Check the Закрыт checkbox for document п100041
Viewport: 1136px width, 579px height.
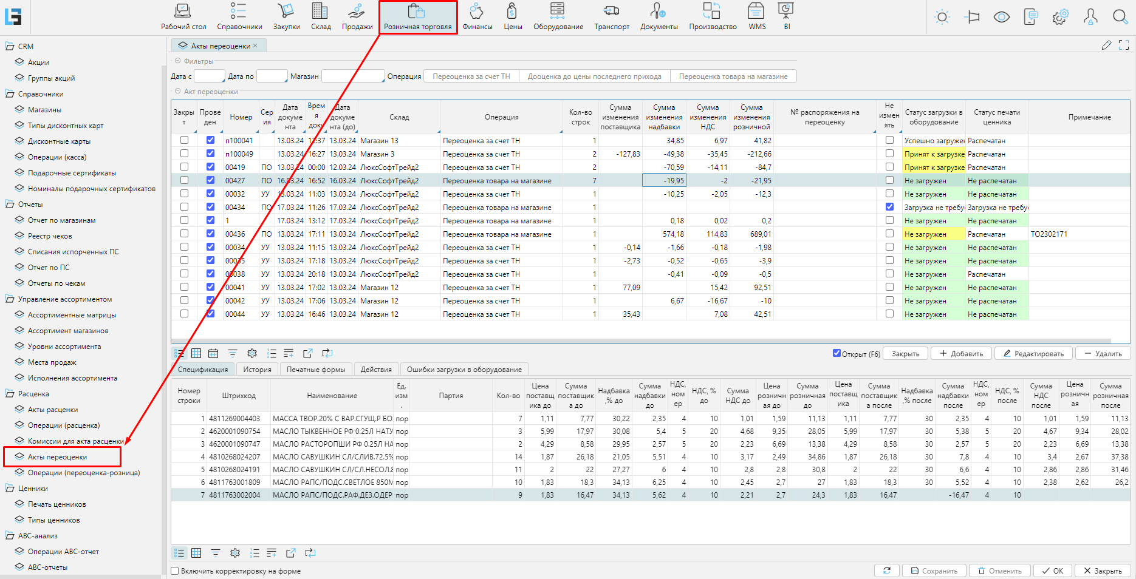tap(184, 140)
